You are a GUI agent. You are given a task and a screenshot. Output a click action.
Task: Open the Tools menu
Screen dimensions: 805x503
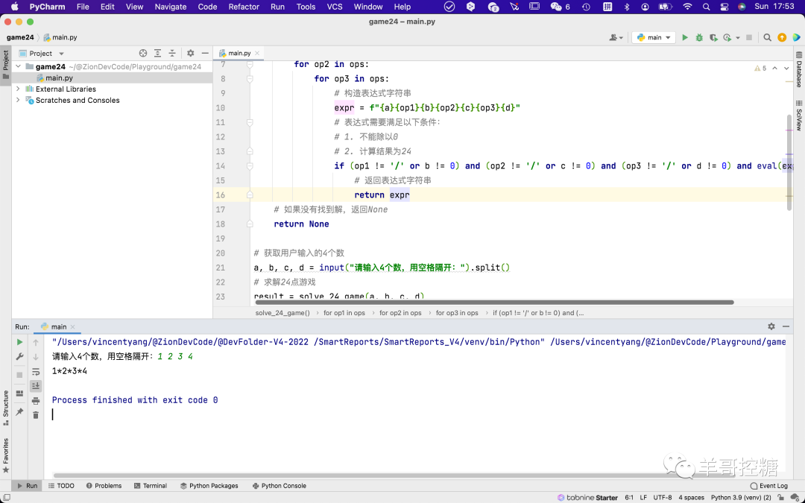click(306, 7)
